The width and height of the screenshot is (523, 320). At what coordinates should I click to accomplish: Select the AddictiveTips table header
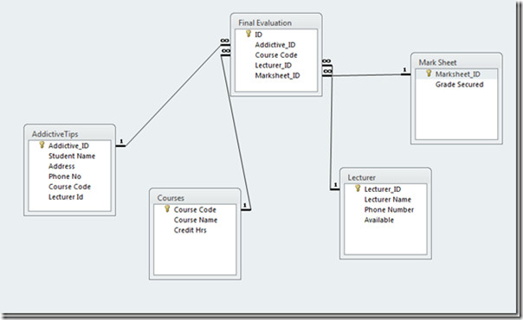coord(70,134)
